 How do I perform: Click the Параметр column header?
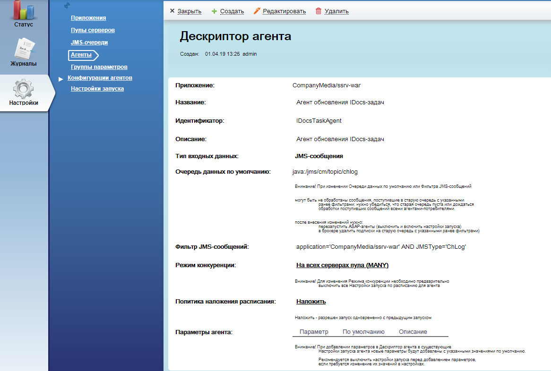click(314, 332)
